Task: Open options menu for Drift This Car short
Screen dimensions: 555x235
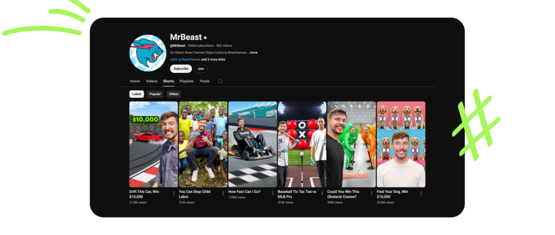Action: pos(174,193)
